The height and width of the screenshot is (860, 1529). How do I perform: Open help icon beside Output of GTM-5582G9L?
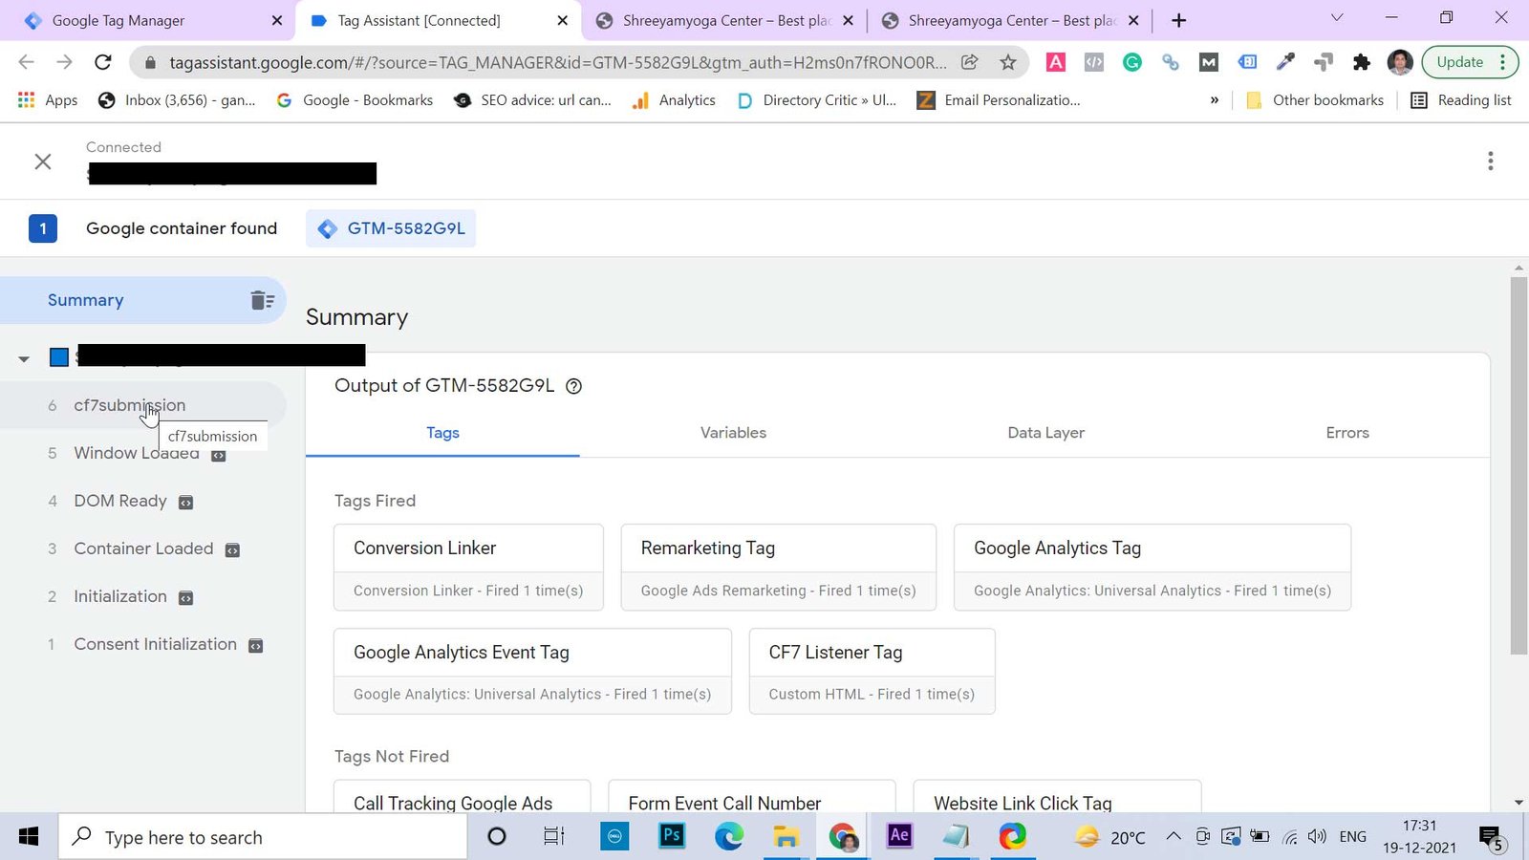point(573,386)
